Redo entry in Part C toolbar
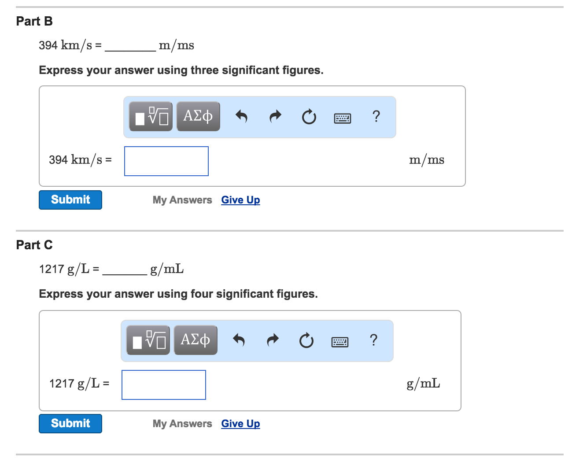The height and width of the screenshot is (458, 583). 273,340
